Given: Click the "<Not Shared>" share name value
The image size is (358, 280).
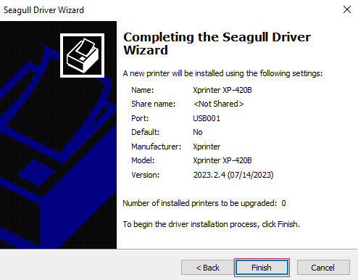Looking at the screenshot, I should (218, 104).
